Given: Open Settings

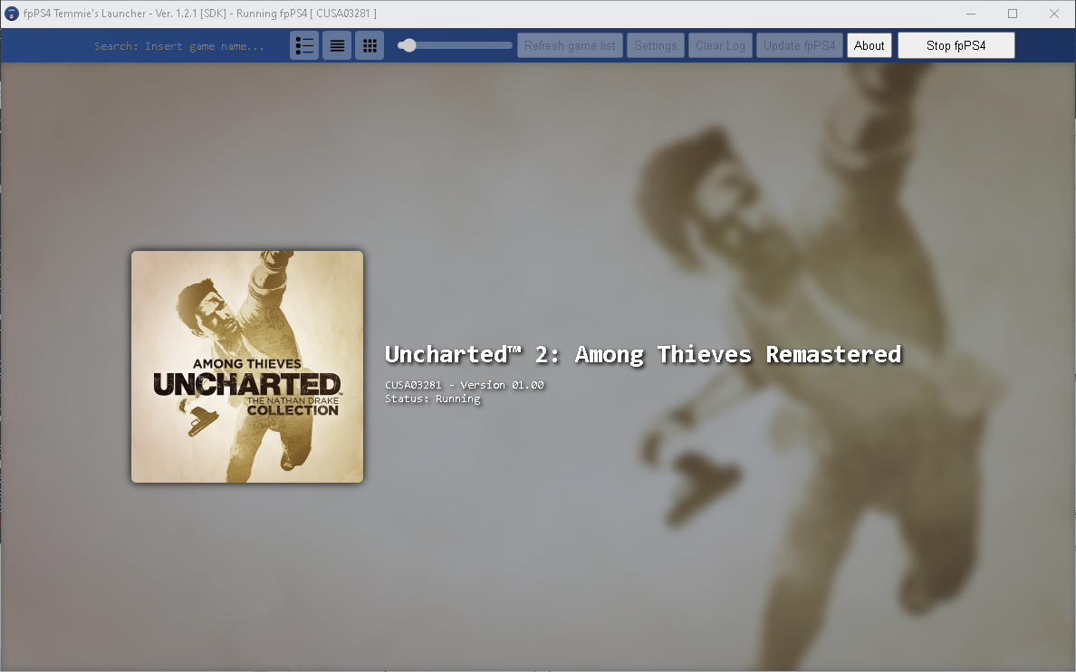Looking at the screenshot, I should coord(656,44).
